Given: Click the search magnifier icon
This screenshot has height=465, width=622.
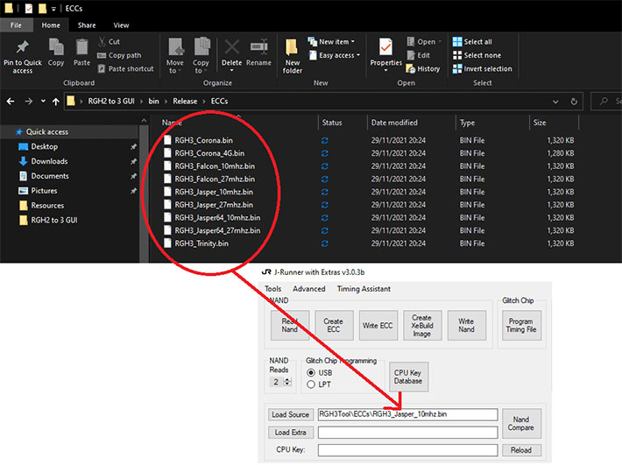Looking at the screenshot, I should click(604, 102).
